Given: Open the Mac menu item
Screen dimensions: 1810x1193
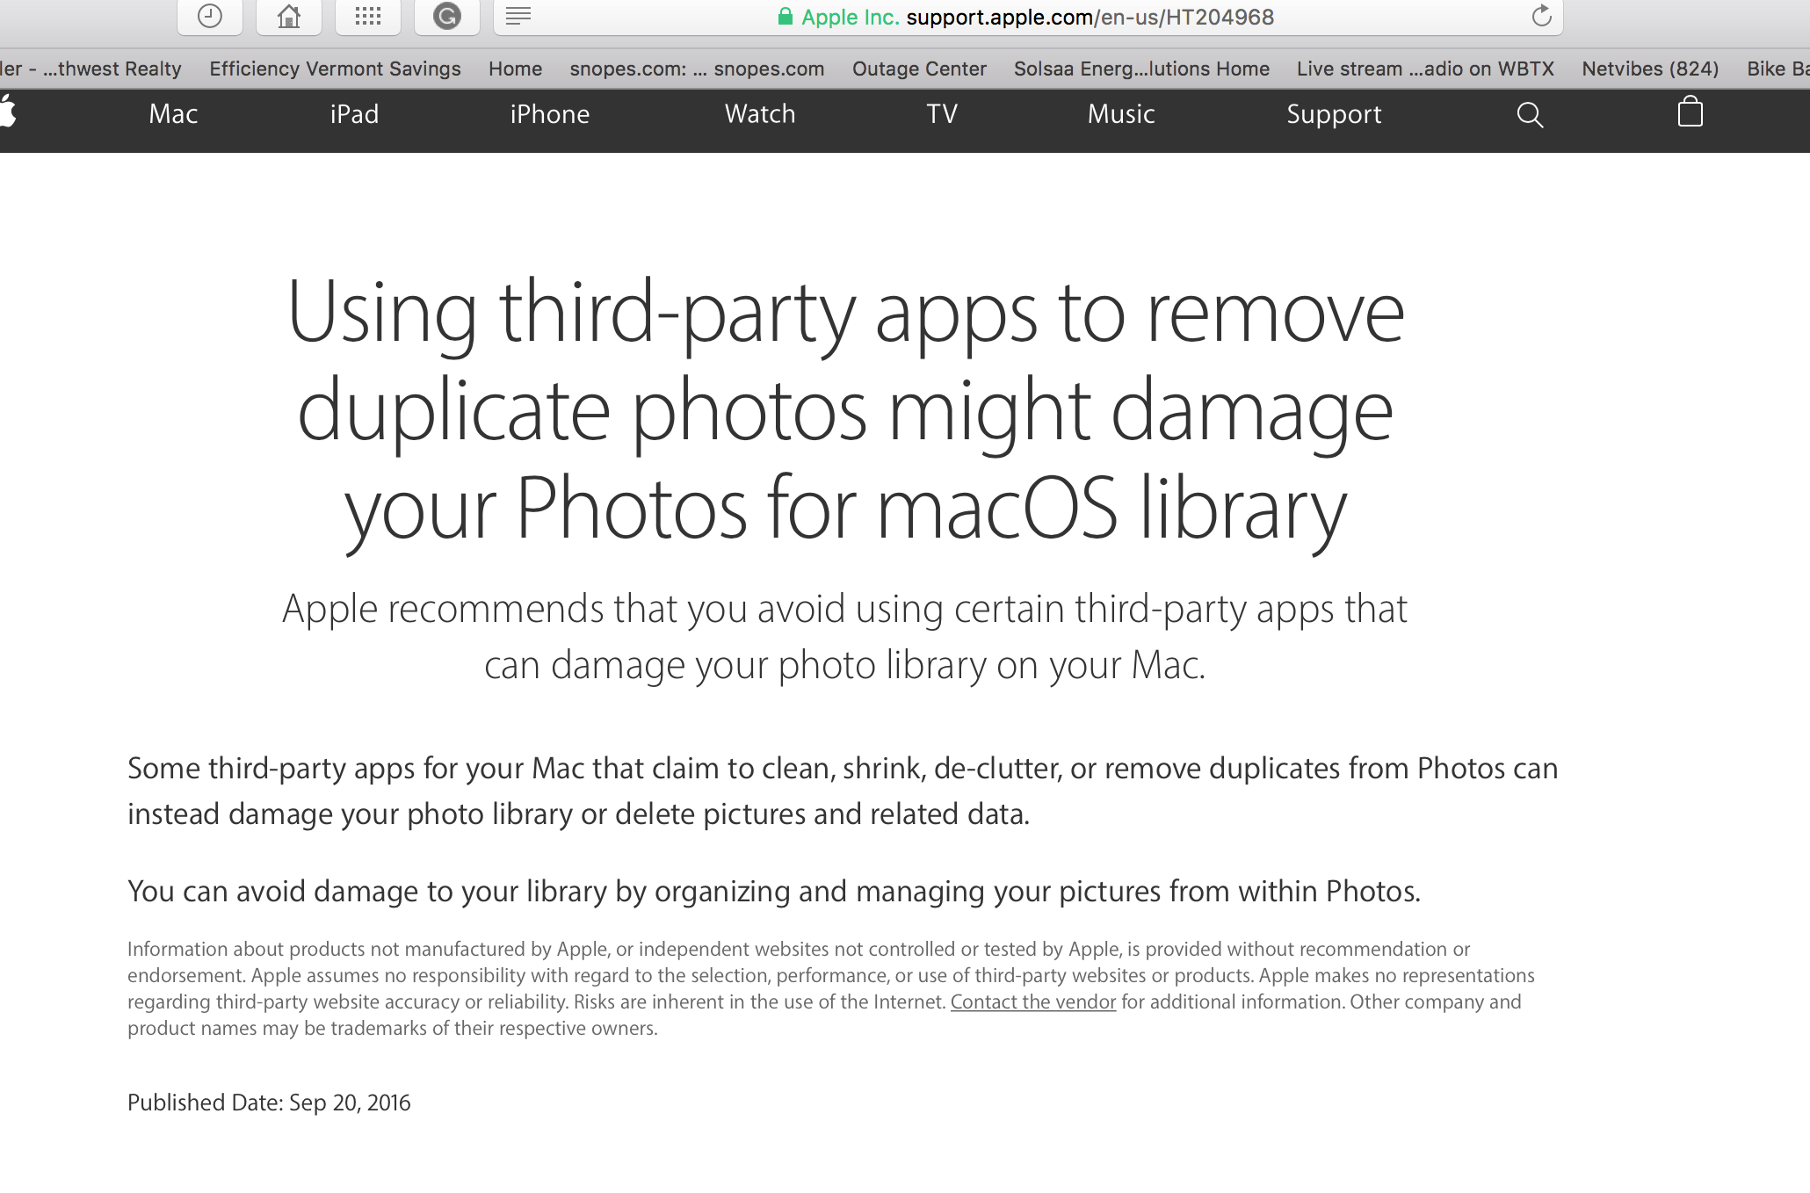Looking at the screenshot, I should [x=173, y=114].
